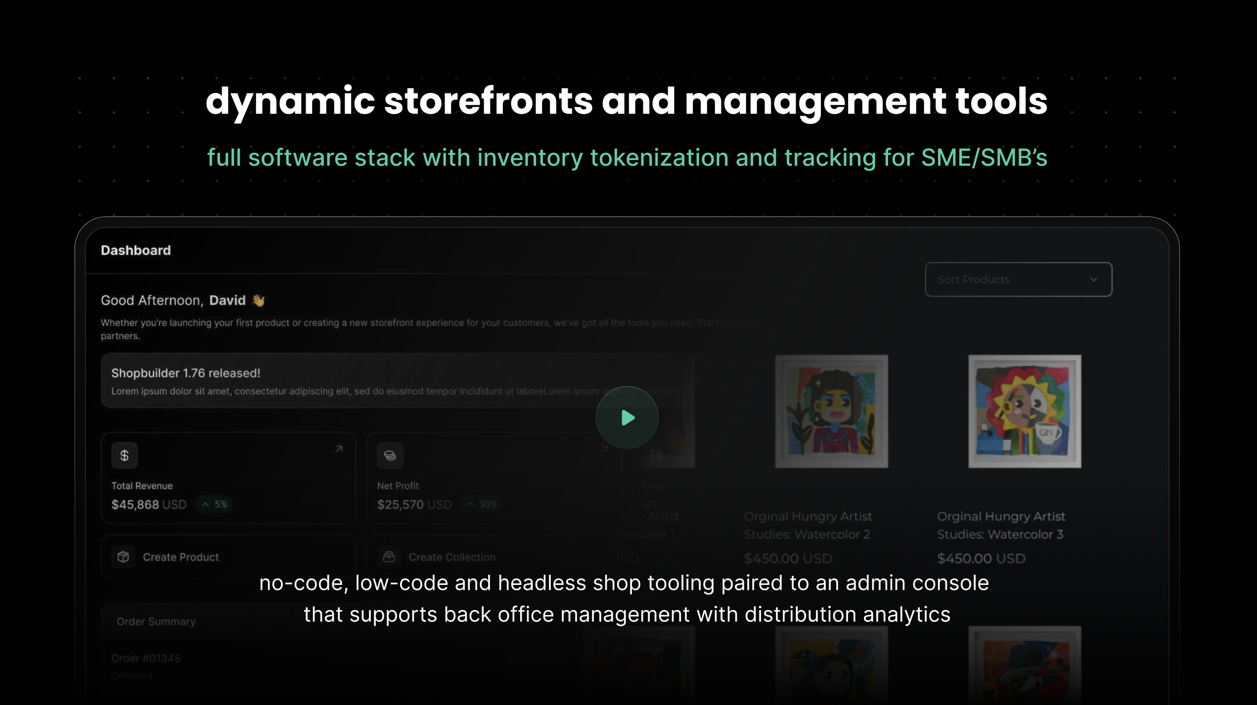Click the Create Product box icon
The width and height of the screenshot is (1257, 705).
click(123, 557)
